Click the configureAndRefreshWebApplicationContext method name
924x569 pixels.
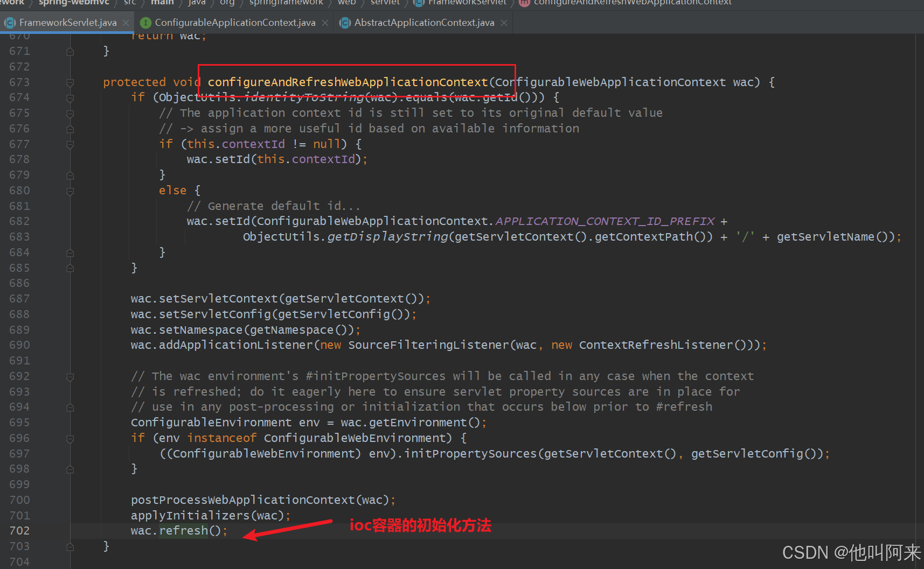(348, 82)
